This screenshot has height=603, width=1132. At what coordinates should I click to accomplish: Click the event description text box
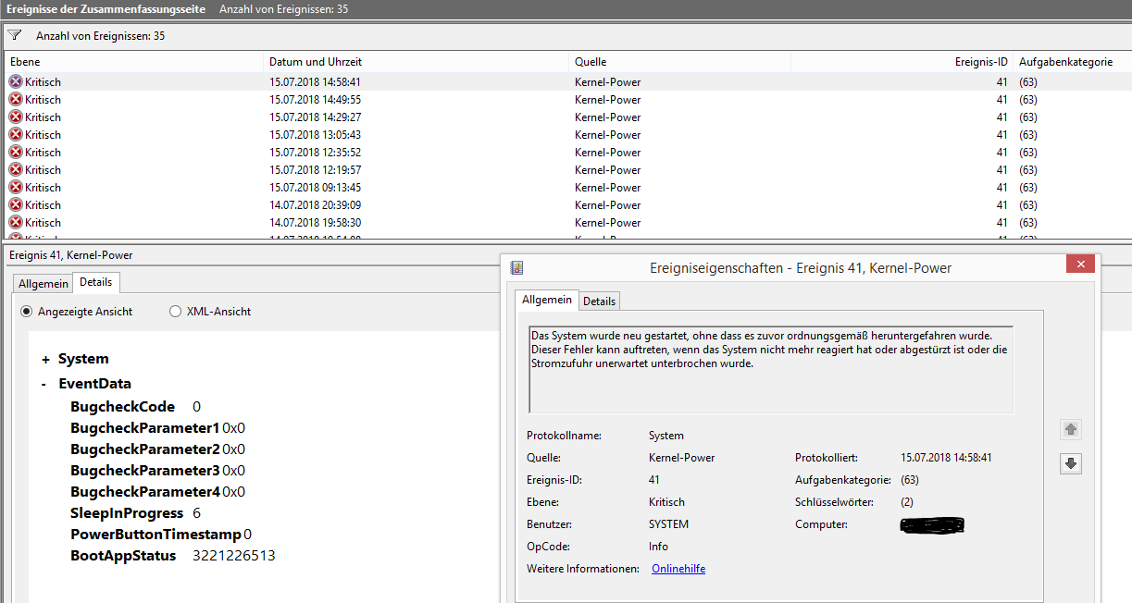click(x=771, y=369)
